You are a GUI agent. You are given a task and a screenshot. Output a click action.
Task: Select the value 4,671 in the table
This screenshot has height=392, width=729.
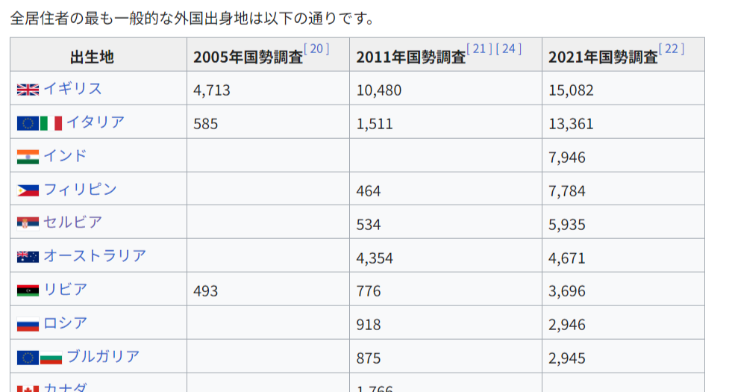pos(567,258)
